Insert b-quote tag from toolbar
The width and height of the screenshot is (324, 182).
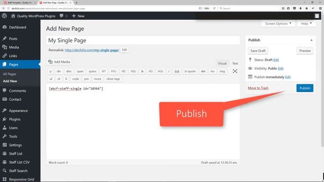(190, 71)
